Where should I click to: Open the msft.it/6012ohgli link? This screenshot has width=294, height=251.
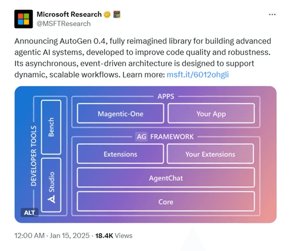[198, 75]
